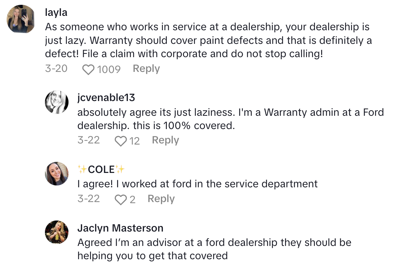Tap heart on COLE's comment
The image size is (397, 264).
[120, 199]
